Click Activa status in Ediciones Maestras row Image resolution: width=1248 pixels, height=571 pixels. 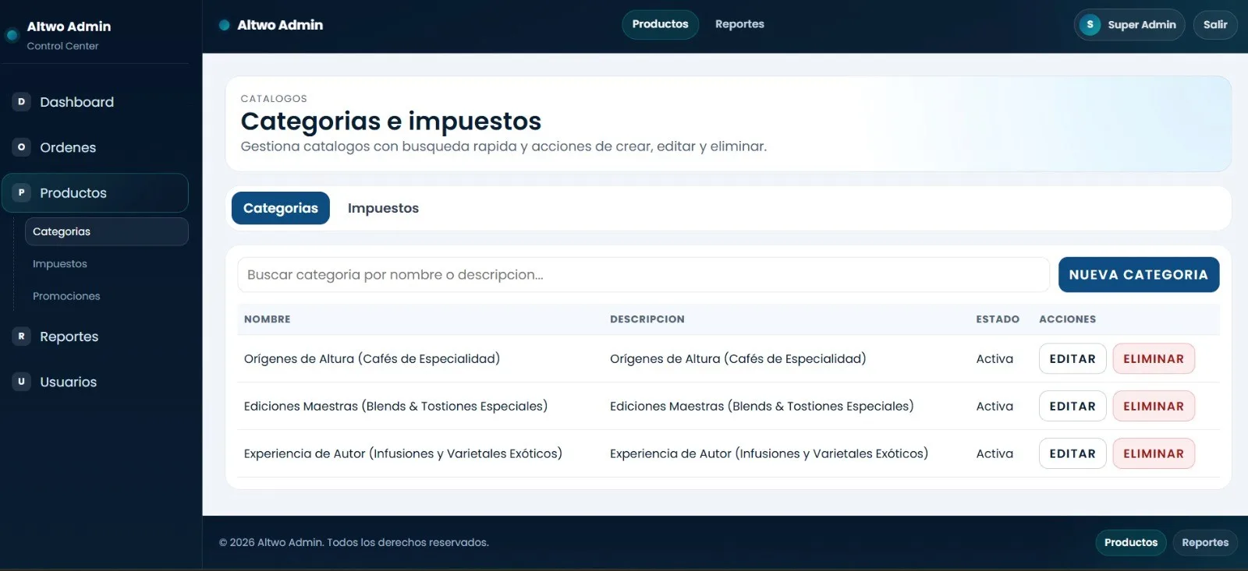[x=994, y=407]
